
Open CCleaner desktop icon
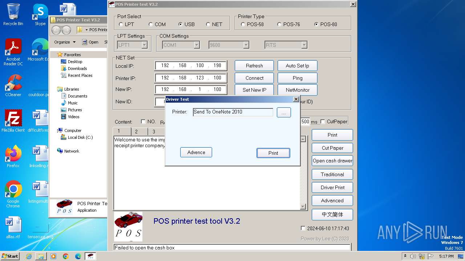tap(13, 86)
